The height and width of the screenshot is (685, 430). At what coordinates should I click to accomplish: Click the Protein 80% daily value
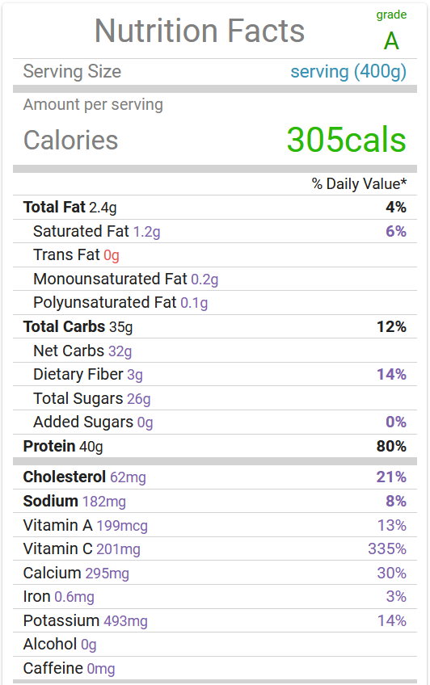(391, 447)
